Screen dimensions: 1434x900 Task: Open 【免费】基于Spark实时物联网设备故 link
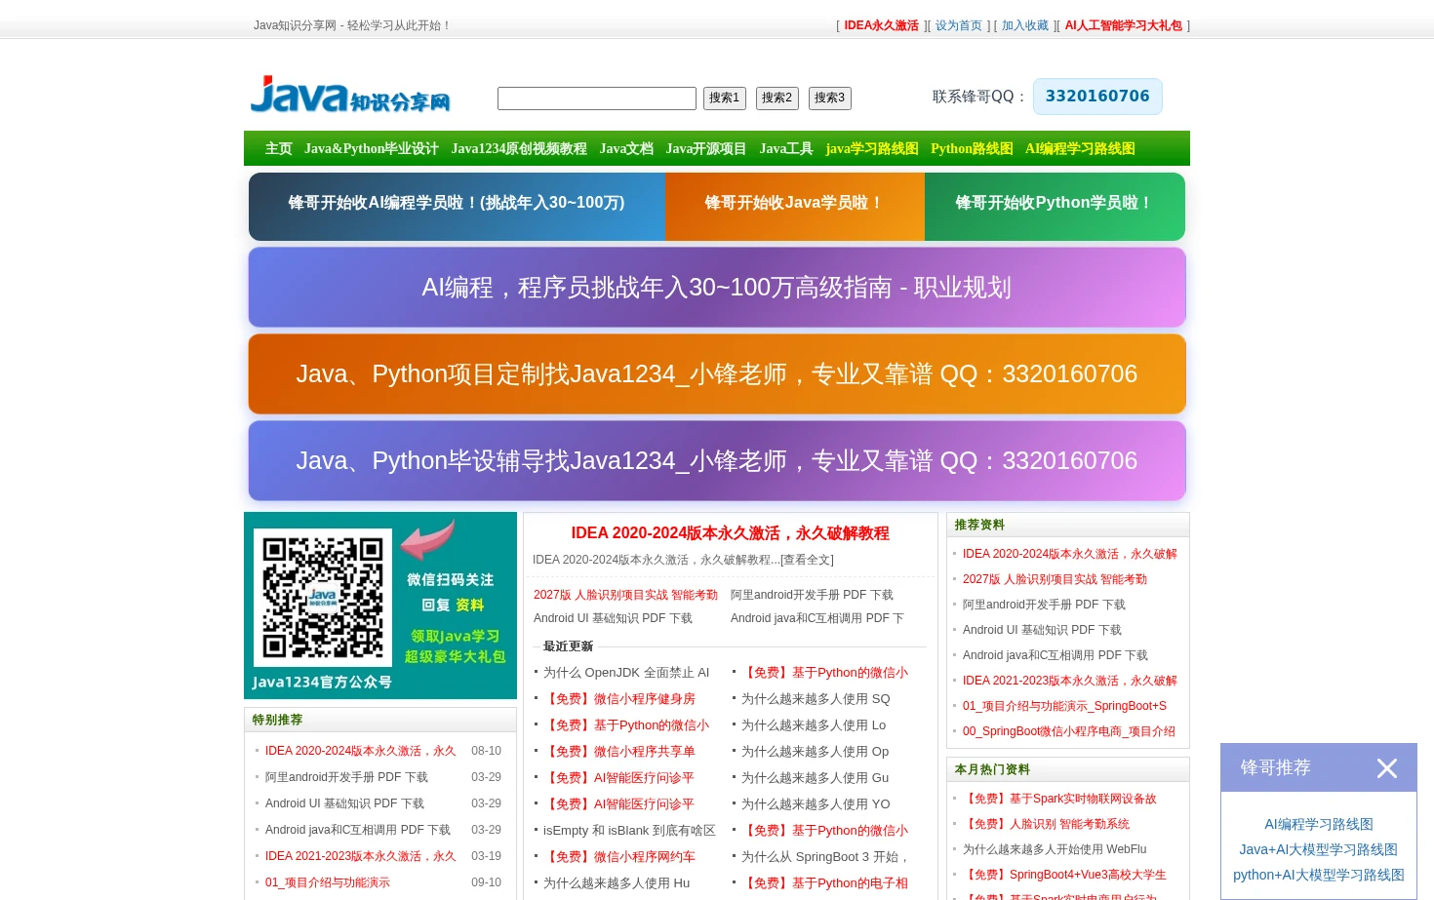click(x=1059, y=799)
